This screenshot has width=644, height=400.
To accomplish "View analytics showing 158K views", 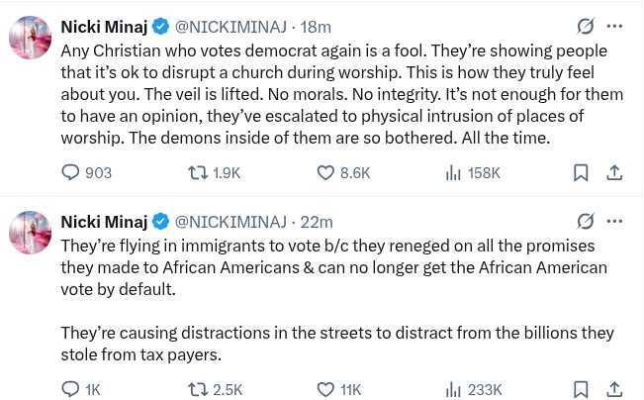I will [x=454, y=172].
